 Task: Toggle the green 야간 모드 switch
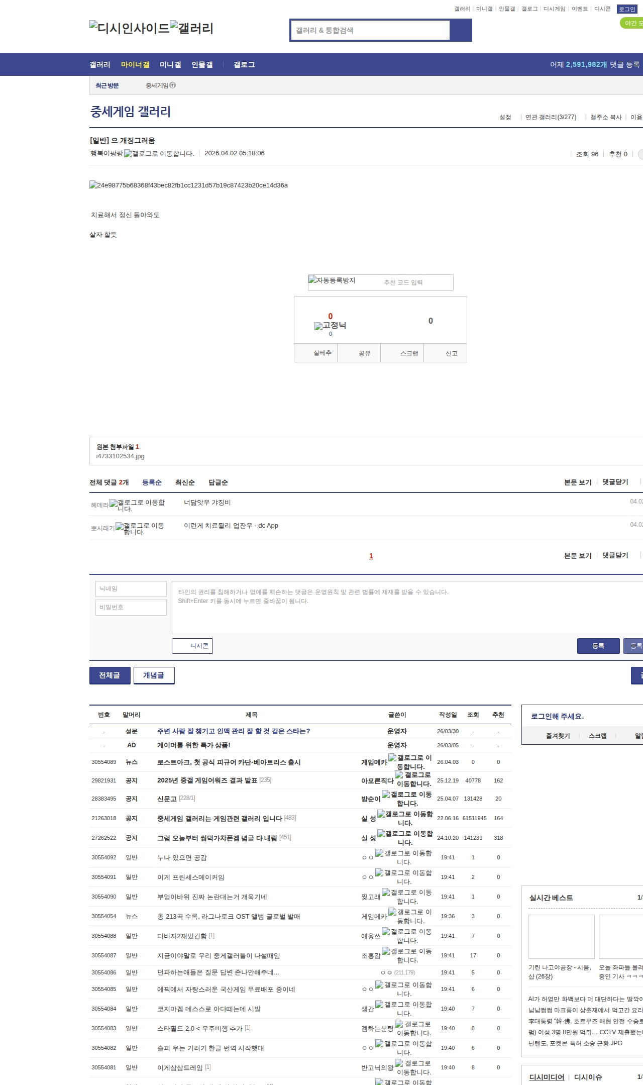click(x=632, y=23)
